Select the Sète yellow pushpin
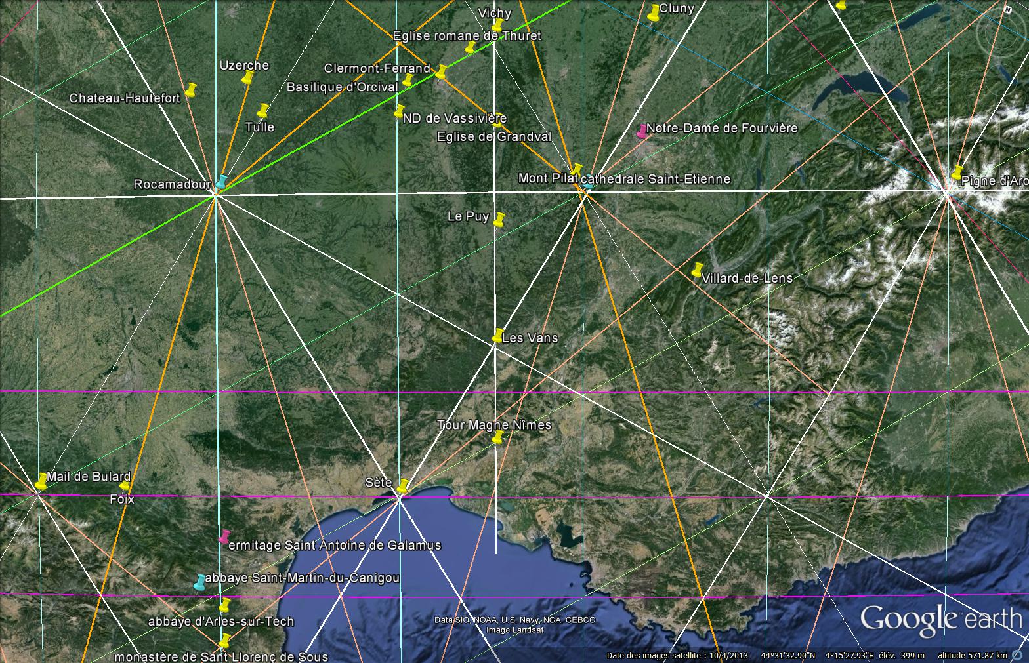 [x=402, y=486]
